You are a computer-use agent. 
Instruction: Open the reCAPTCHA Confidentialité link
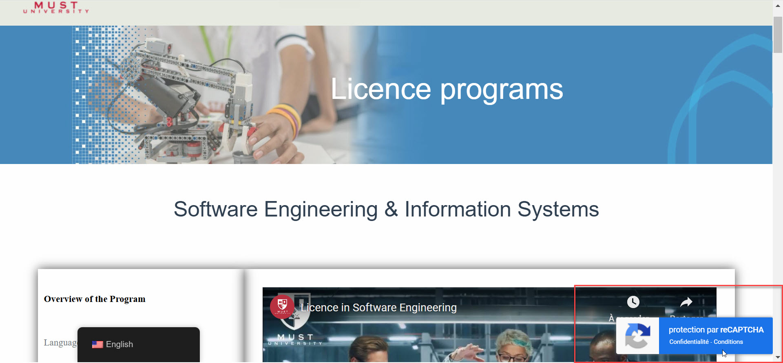(689, 342)
